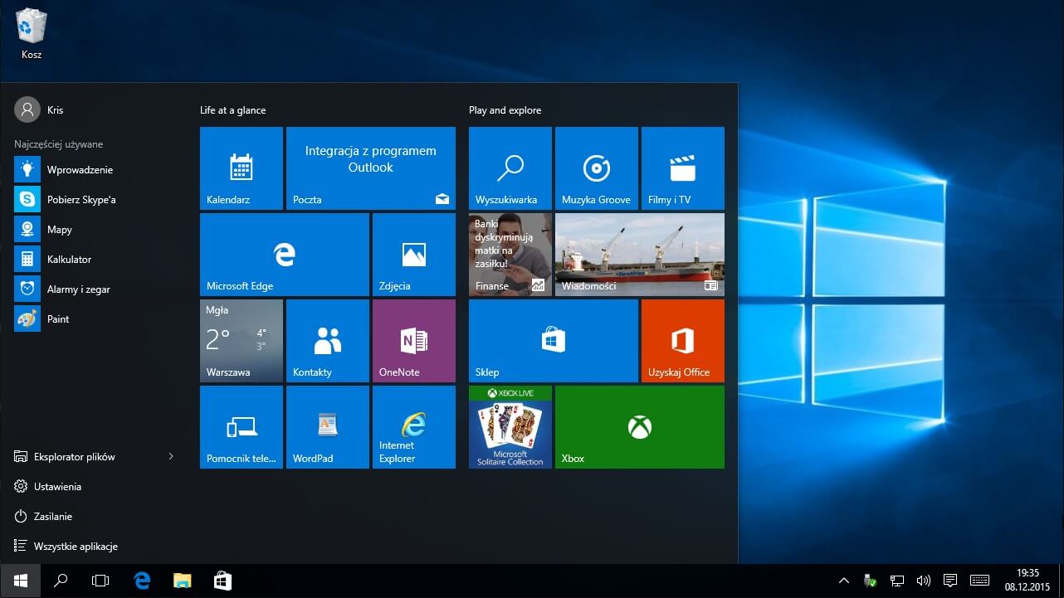Open the Action Center notifications icon

[950, 581]
